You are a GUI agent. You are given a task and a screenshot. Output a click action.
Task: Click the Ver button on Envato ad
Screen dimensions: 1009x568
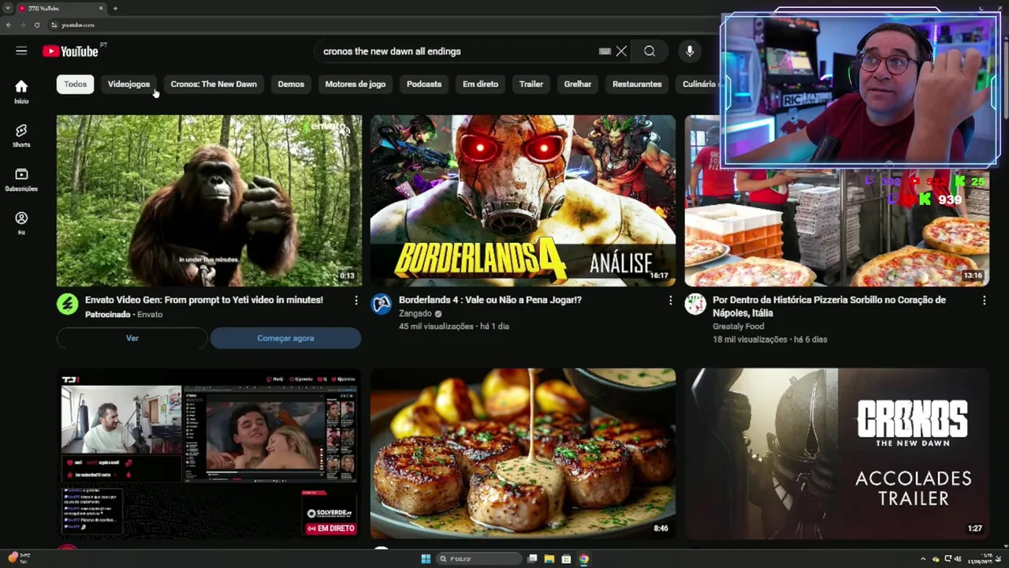(x=132, y=338)
